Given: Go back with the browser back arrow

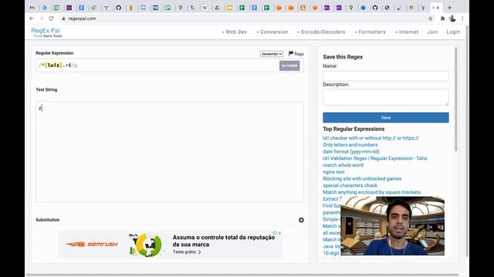Looking at the screenshot, I should pyautogui.click(x=32, y=18).
